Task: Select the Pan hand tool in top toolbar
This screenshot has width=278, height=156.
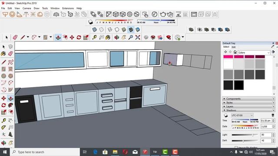Action: pyautogui.click(x=123, y=37)
